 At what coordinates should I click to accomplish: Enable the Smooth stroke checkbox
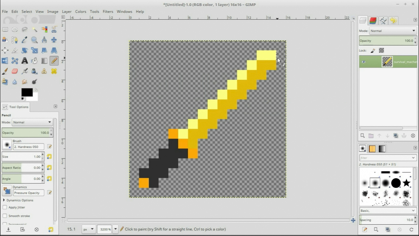5,216
